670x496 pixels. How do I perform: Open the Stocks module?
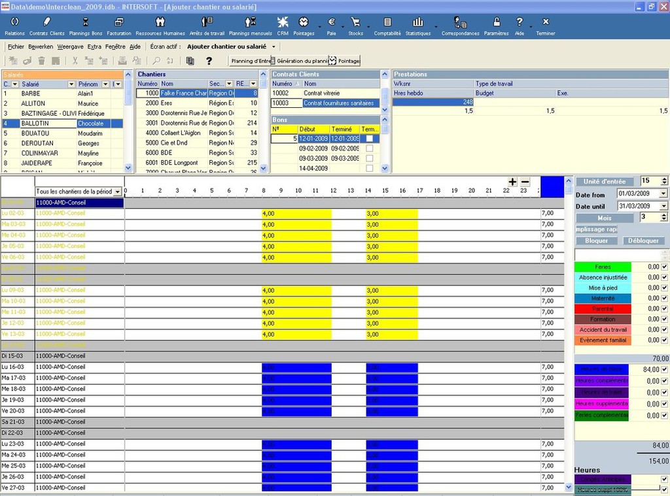point(355,25)
